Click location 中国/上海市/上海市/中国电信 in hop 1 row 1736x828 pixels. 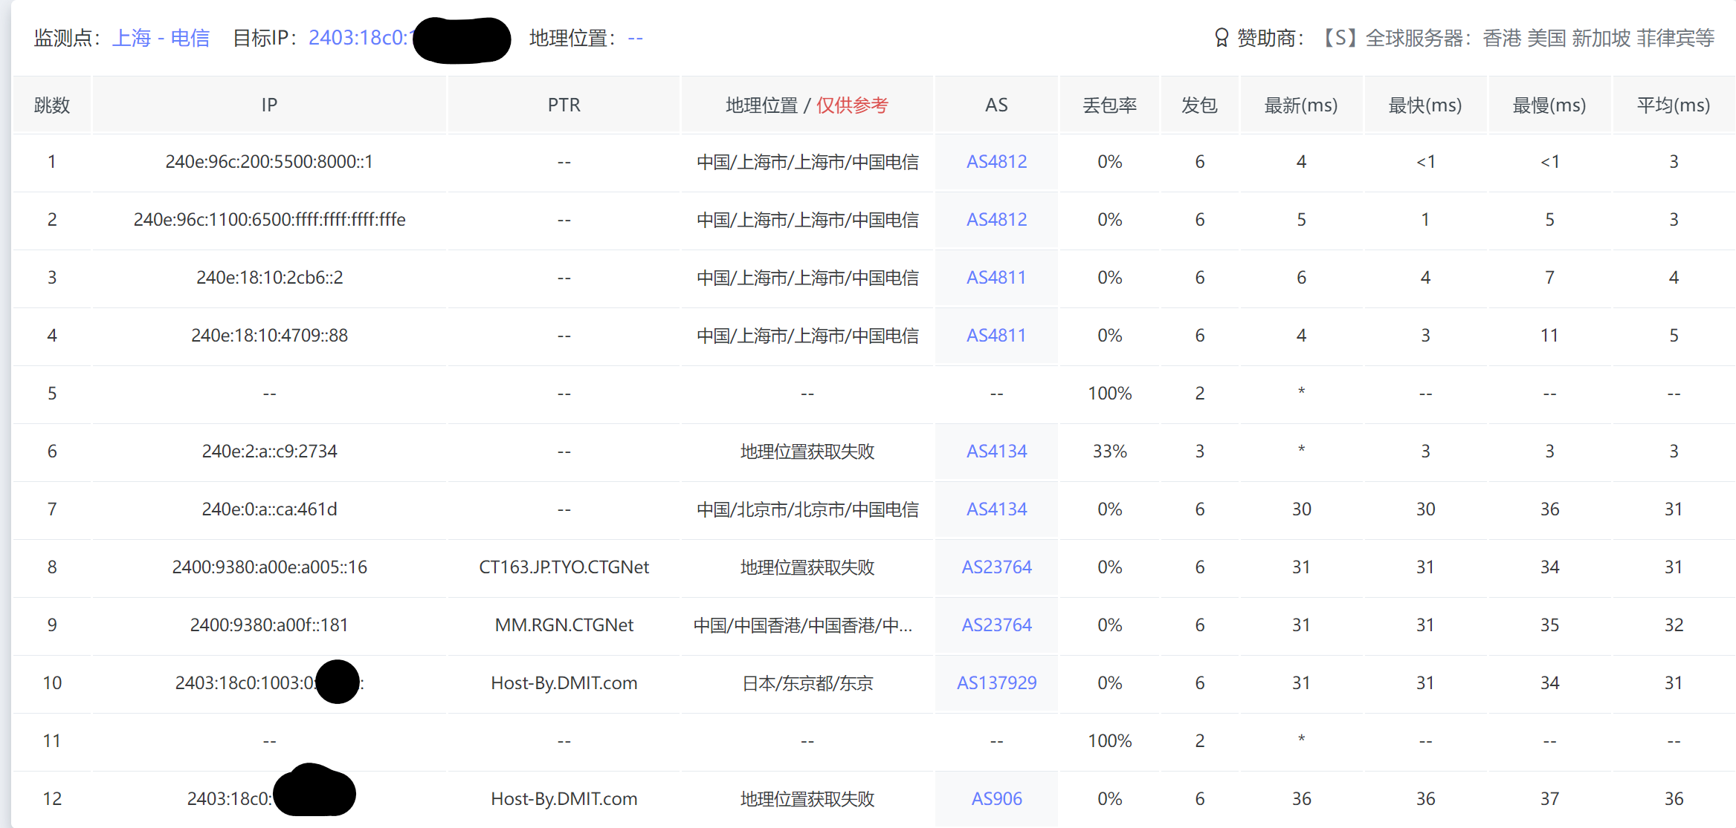(807, 162)
